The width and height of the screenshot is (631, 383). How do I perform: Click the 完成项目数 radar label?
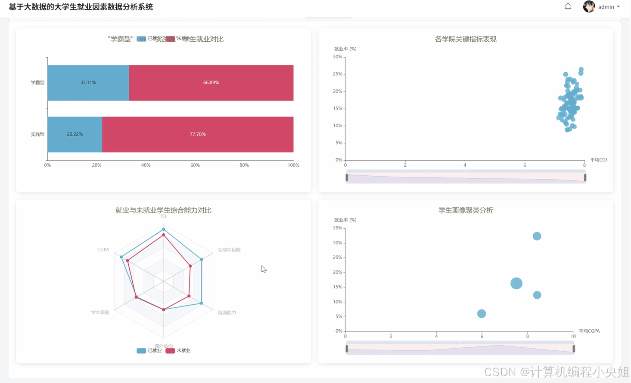coord(229,250)
